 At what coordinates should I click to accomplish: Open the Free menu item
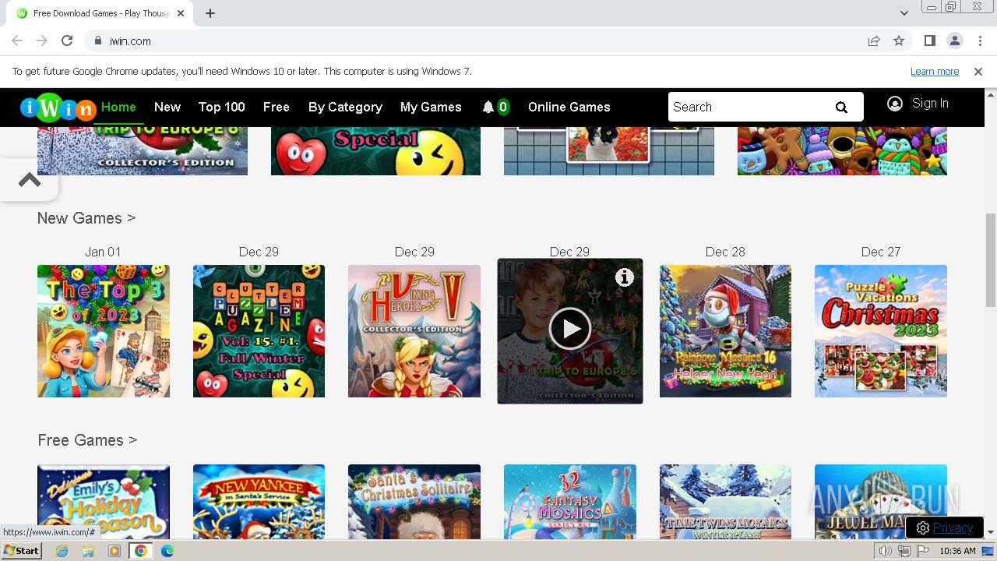pos(276,107)
